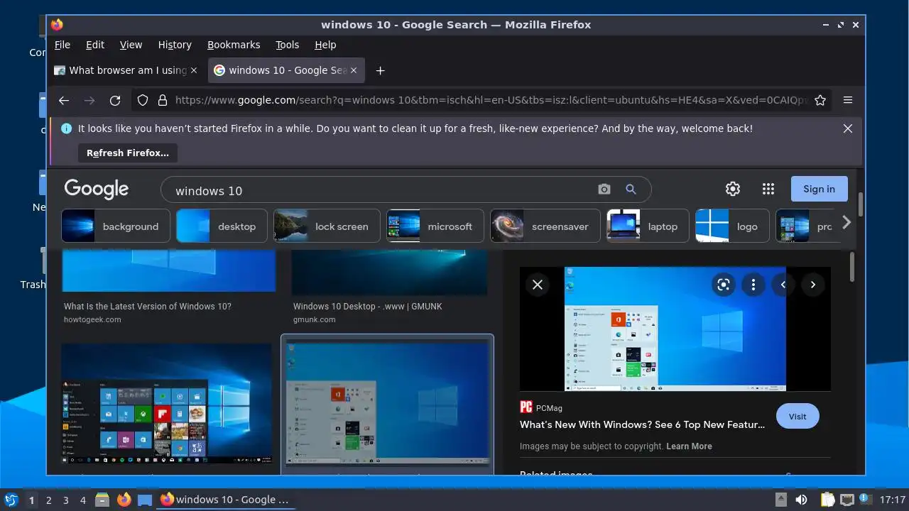
Task: Close the 'windows 10 - Google Search' tab
Action: coord(354,70)
